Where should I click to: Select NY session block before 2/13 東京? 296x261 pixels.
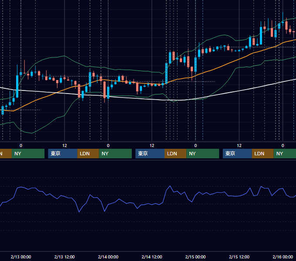click(x=28, y=154)
